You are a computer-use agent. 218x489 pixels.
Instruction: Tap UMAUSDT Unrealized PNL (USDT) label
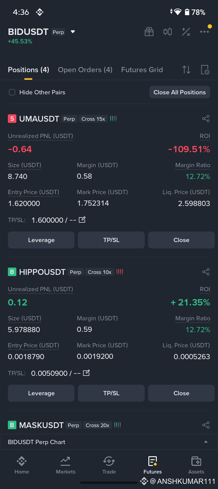[40, 136]
